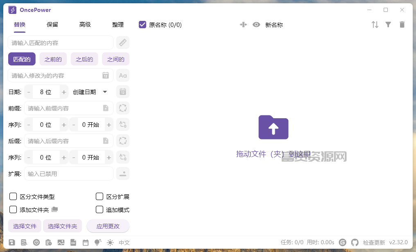The height and width of the screenshot is (252, 416).
Task: Toggle the sun light-theme icon
Action: [110, 243]
